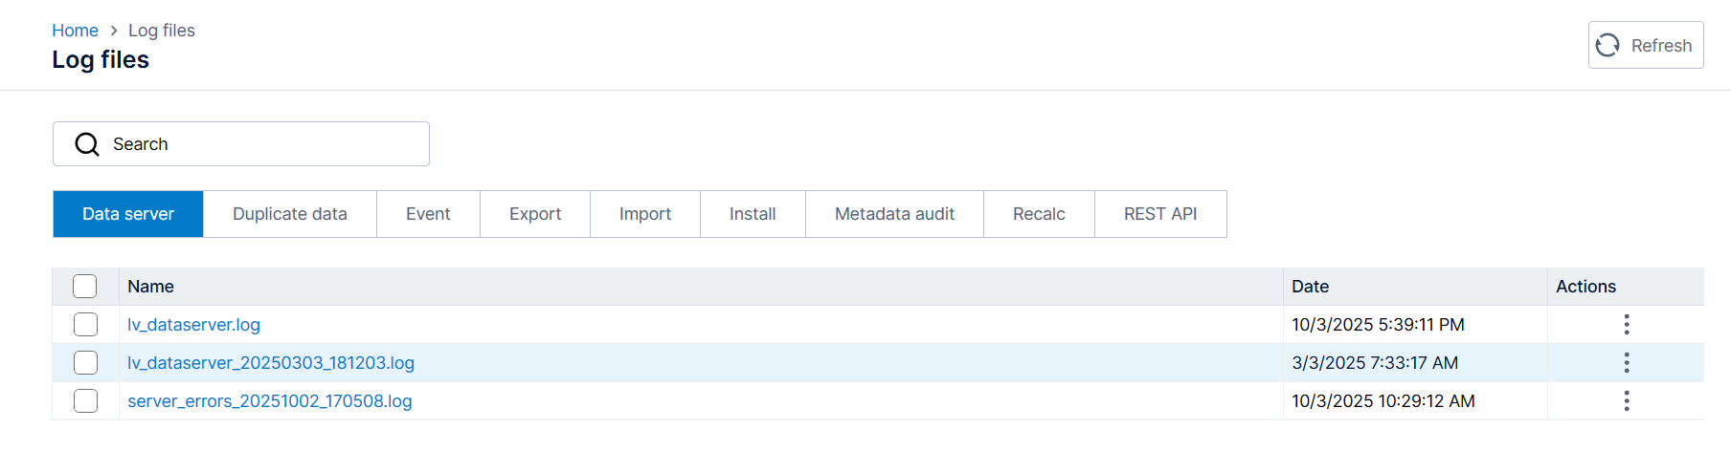This screenshot has height=451, width=1731.
Task: Switch to the Duplicate data tab
Action: 289,214
